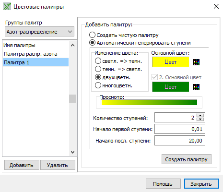Click 'Добавить' button below palette list
223x192 pixels.
(x=22, y=165)
